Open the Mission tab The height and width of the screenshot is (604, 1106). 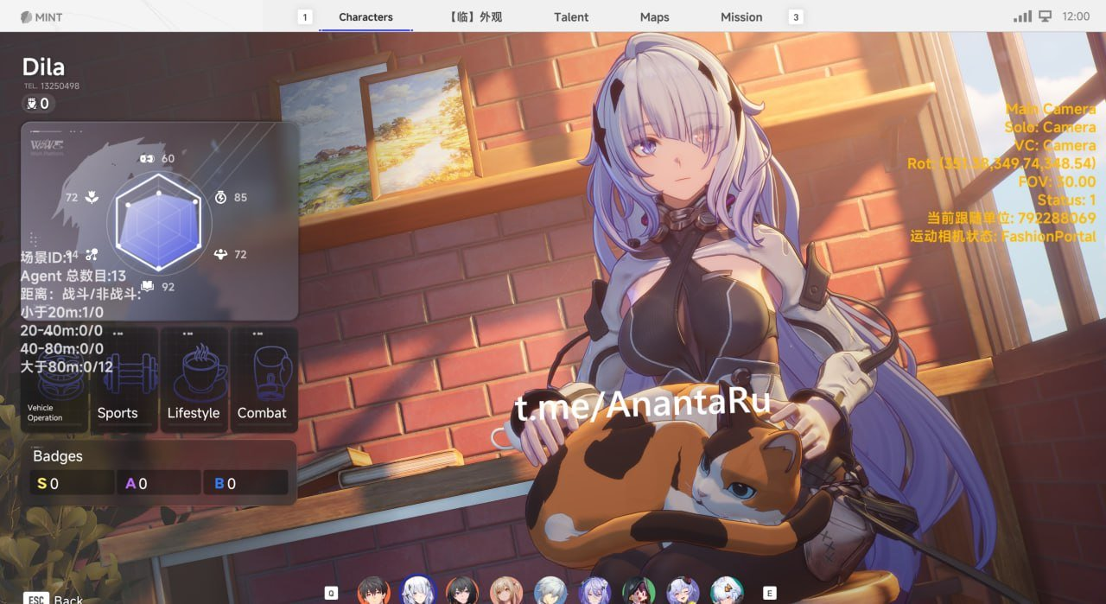point(741,16)
